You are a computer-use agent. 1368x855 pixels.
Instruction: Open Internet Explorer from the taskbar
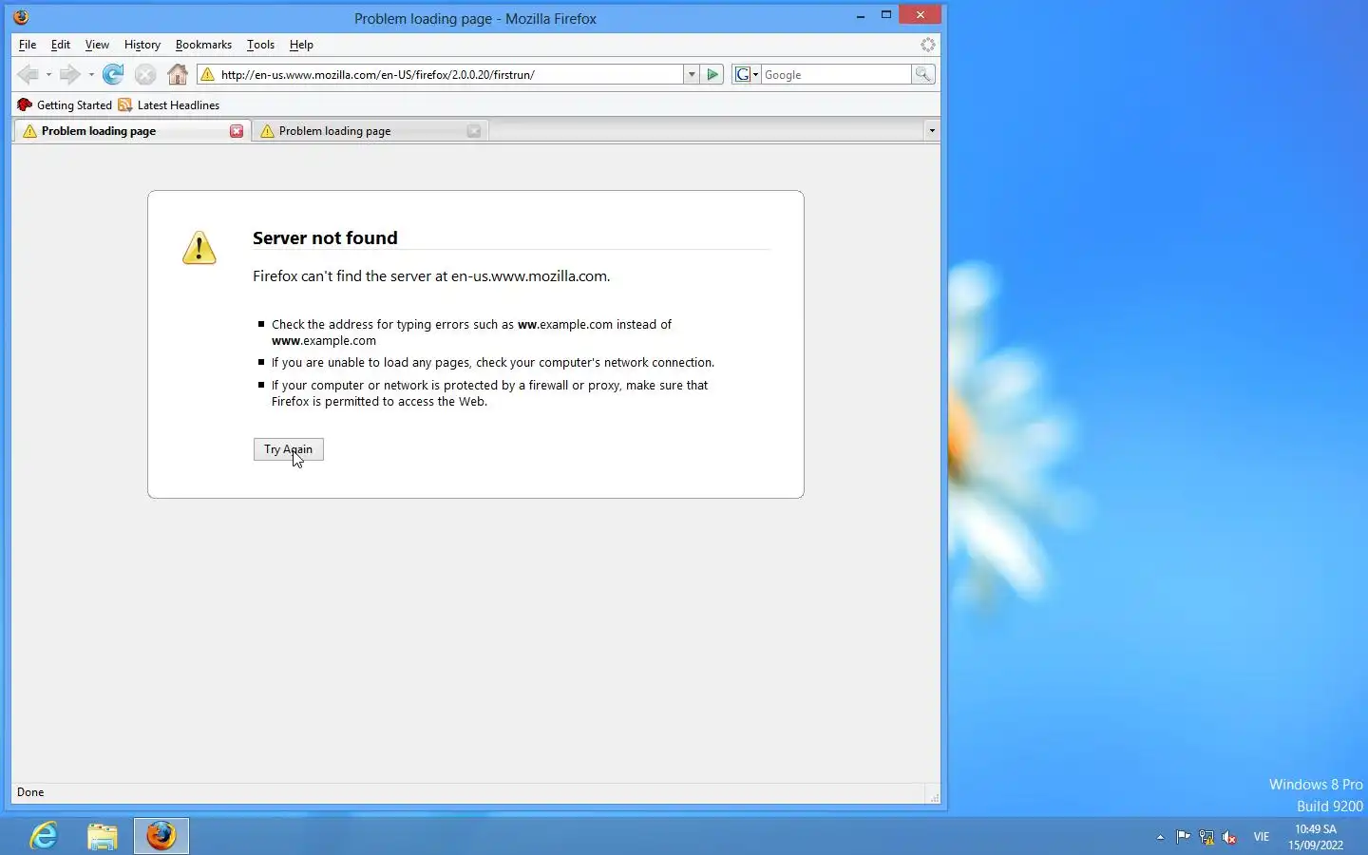pos(44,836)
